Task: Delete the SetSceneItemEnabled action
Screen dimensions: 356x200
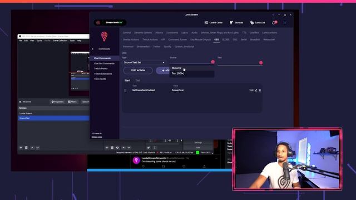Action: pyautogui.click(x=260, y=90)
